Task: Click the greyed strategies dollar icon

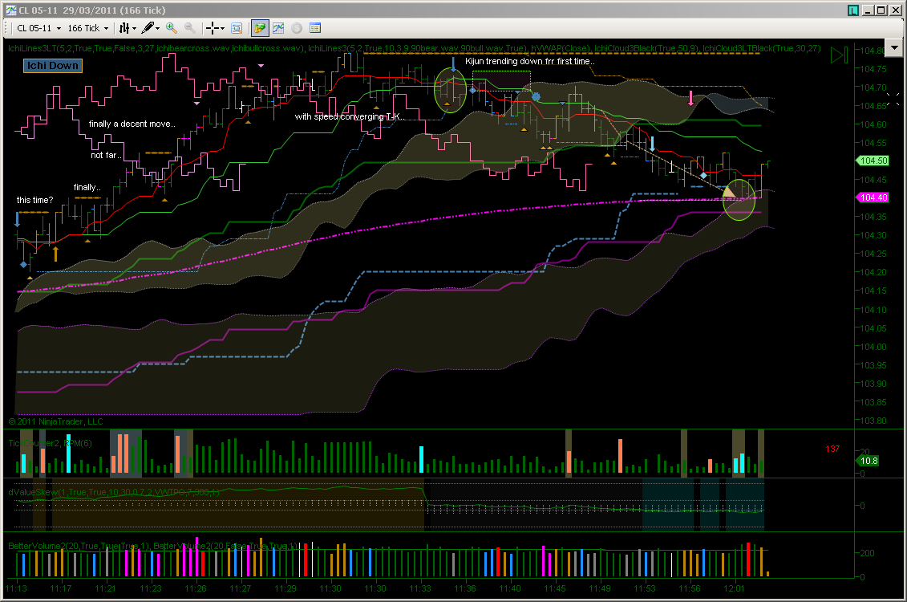Action: coord(297,28)
